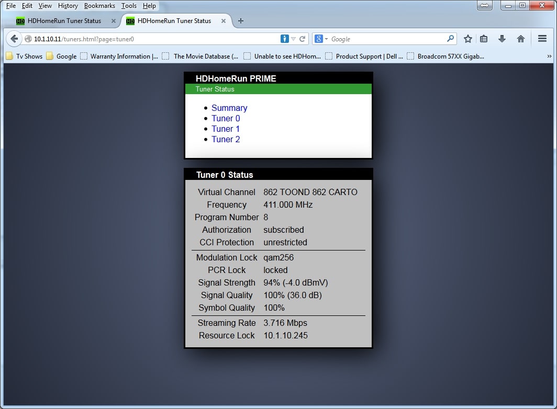Expand the Google search engine dropdown
557x409 pixels.
tap(321, 39)
